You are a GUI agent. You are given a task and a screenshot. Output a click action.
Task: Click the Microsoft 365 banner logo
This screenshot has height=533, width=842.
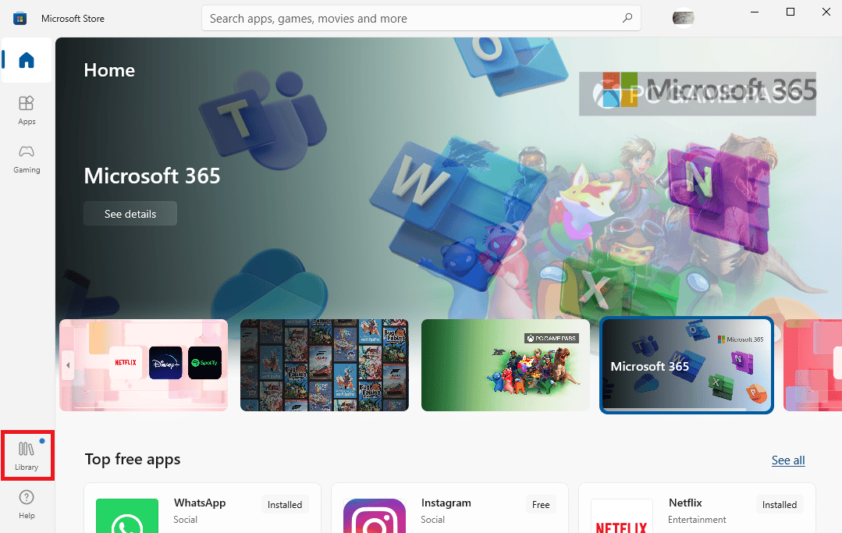pos(709,91)
